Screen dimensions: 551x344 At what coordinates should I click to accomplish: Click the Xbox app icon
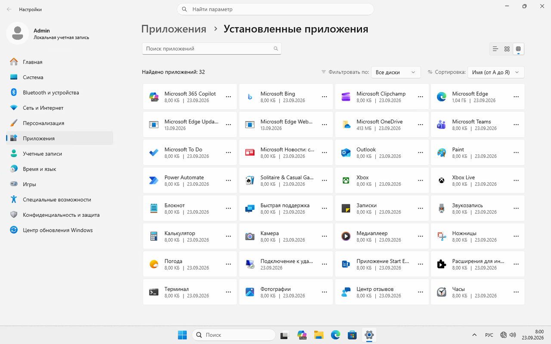346,181
